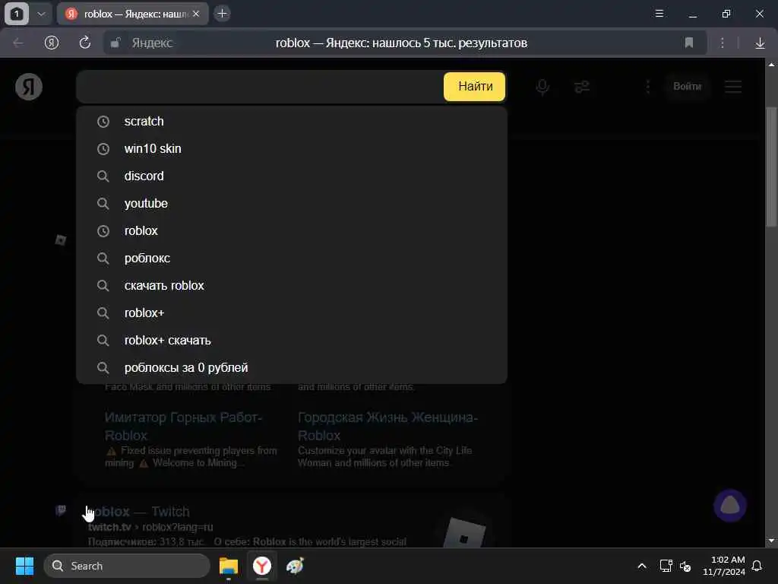
Task: Click the Roblox favicon left of results
Action: tap(61, 240)
